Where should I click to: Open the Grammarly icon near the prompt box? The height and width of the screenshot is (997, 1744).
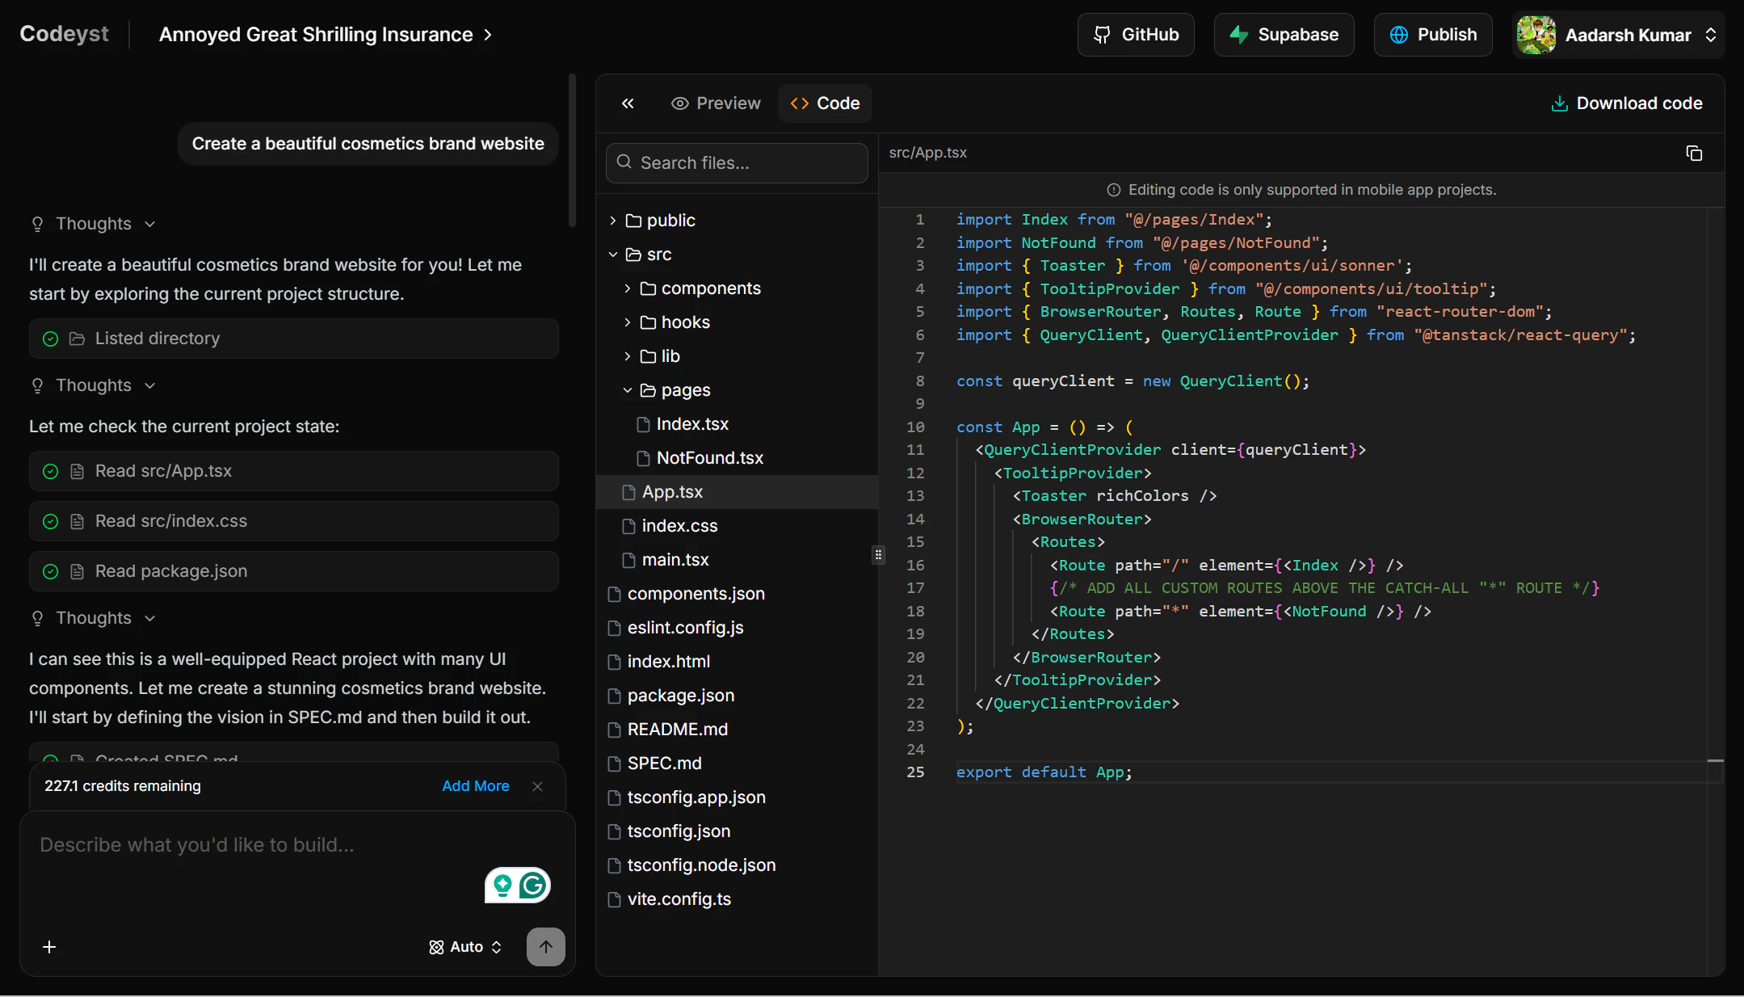[x=532, y=885]
